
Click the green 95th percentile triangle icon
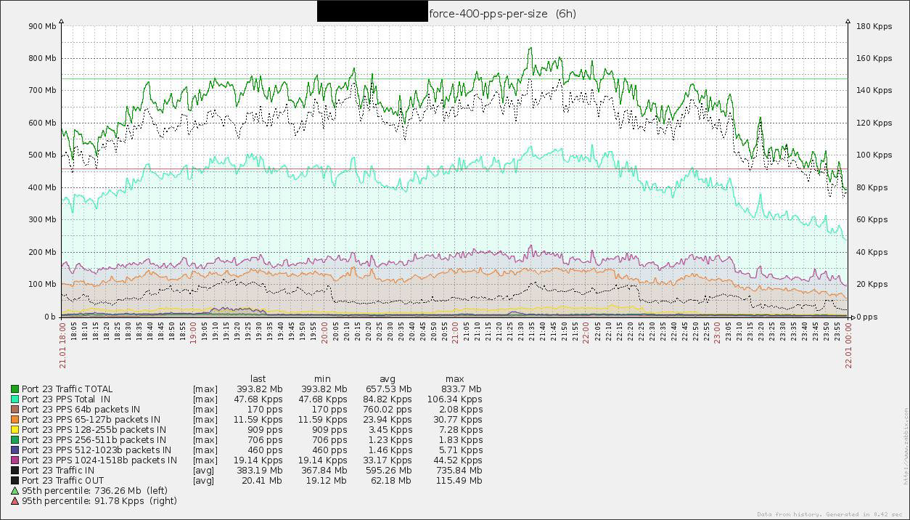point(15,491)
